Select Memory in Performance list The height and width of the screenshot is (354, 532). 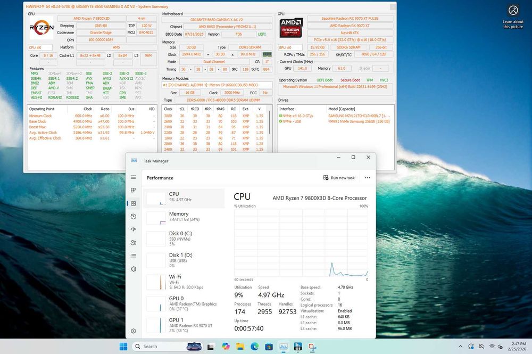[x=184, y=218]
